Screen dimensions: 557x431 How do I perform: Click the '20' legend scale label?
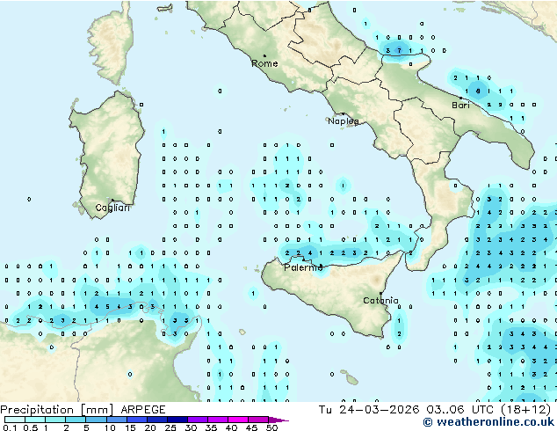[150, 427]
